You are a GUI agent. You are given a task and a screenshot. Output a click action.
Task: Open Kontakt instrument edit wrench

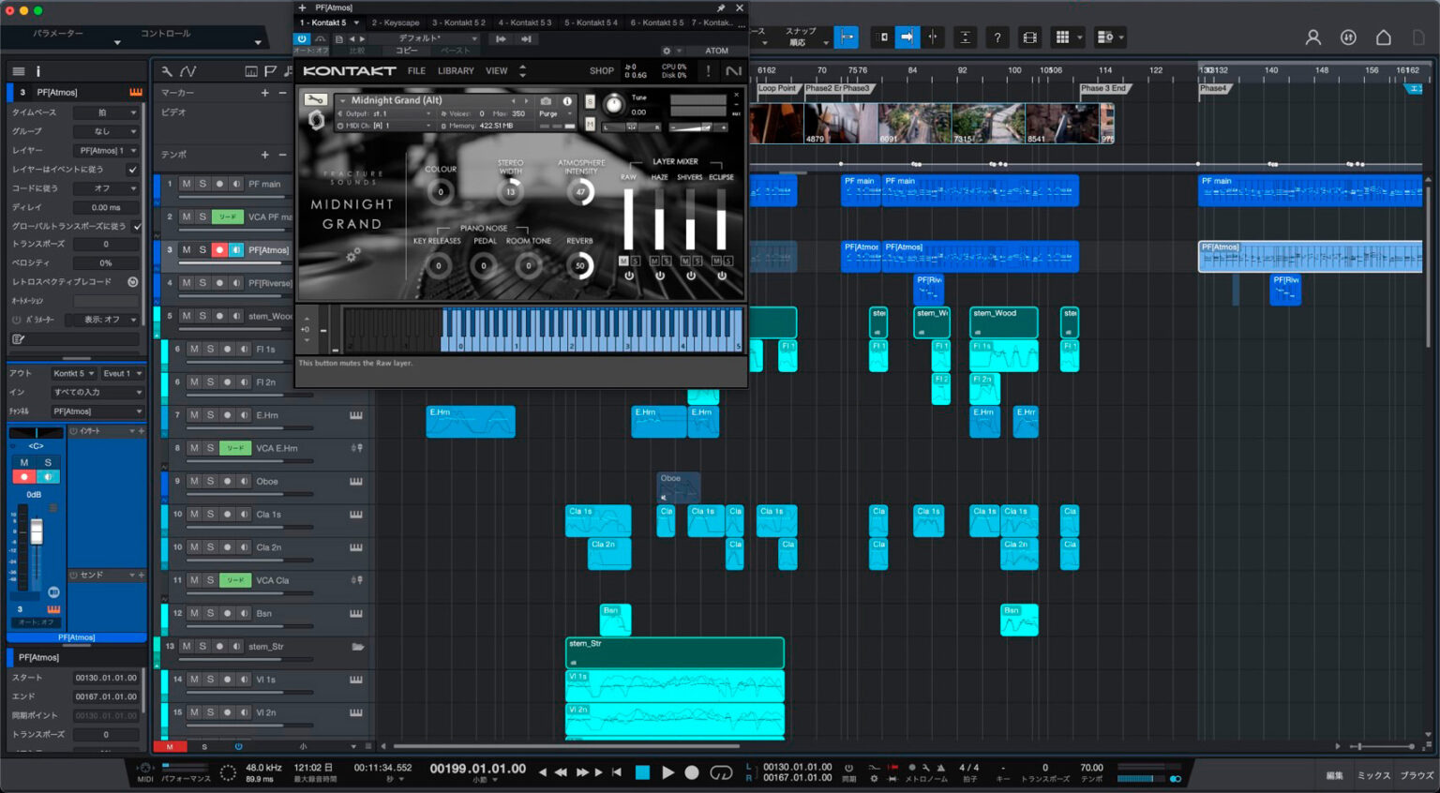click(x=316, y=100)
